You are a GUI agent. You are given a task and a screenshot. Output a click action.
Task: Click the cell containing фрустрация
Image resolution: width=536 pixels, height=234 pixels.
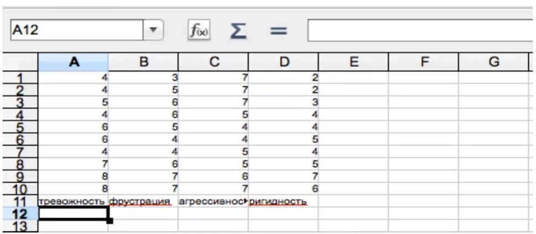click(x=143, y=201)
